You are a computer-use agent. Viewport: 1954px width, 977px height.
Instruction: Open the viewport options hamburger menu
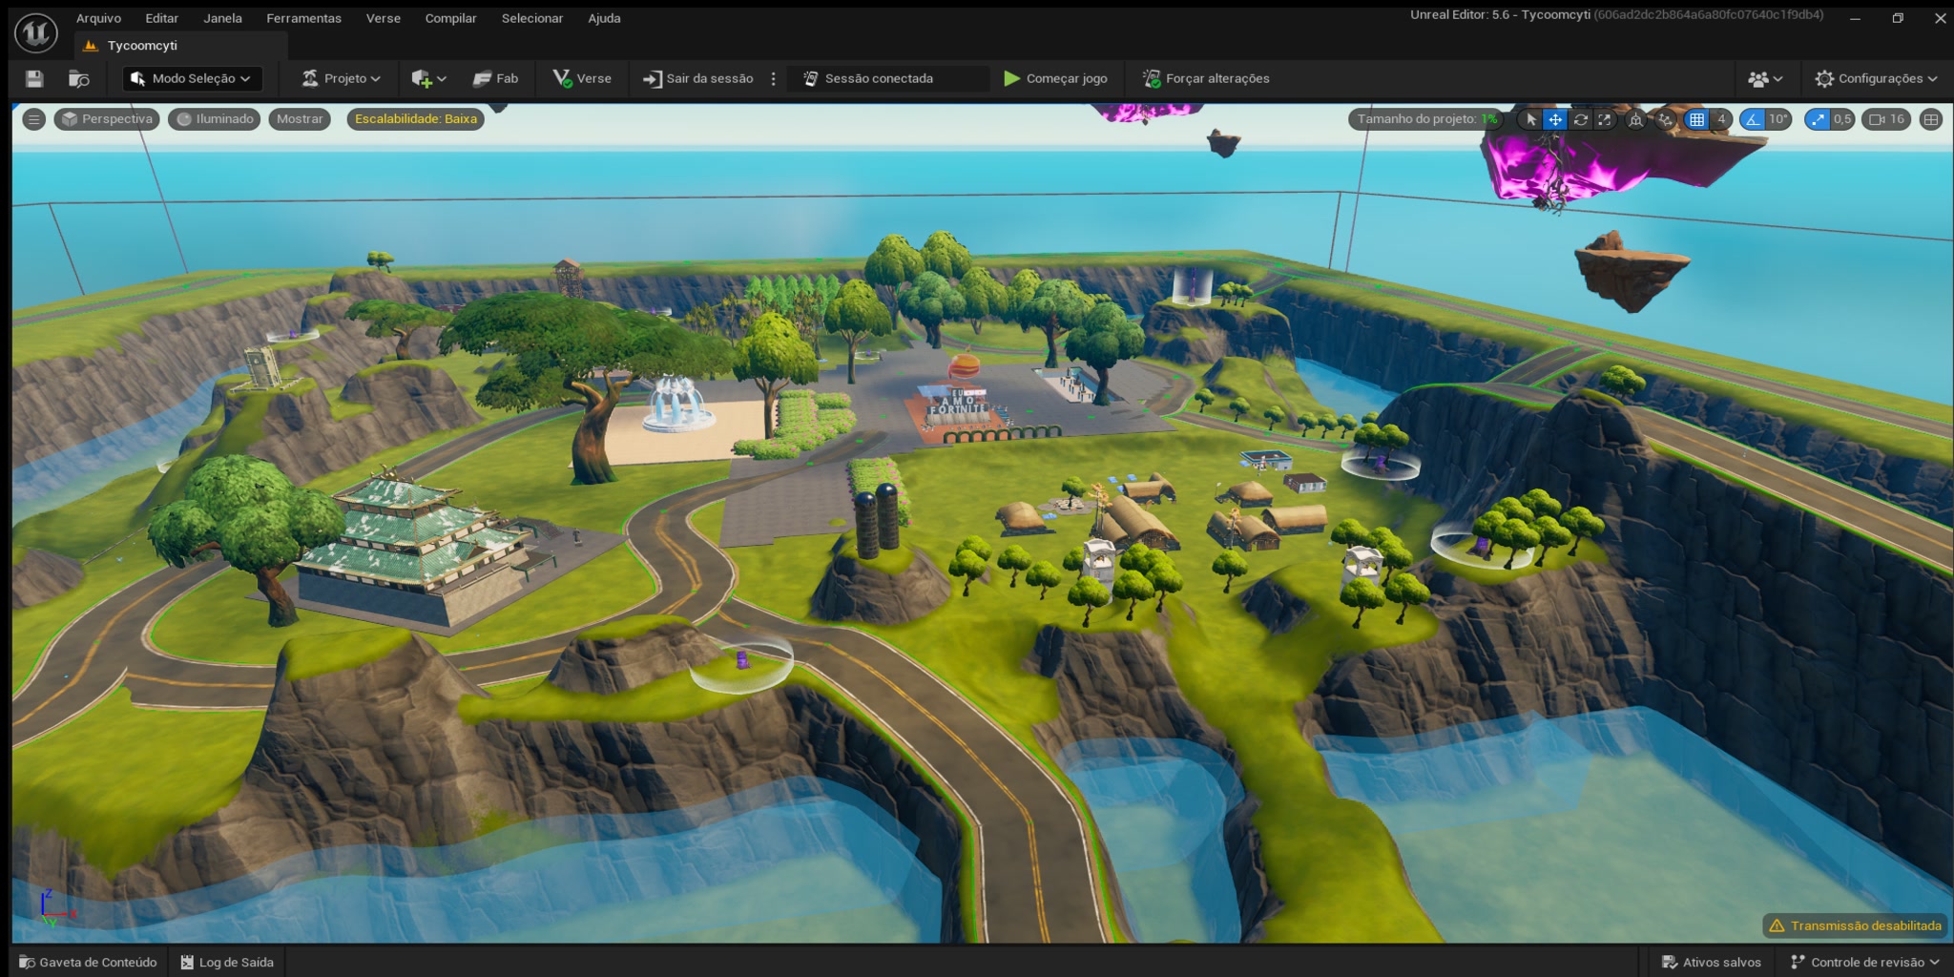pos(33,119)
